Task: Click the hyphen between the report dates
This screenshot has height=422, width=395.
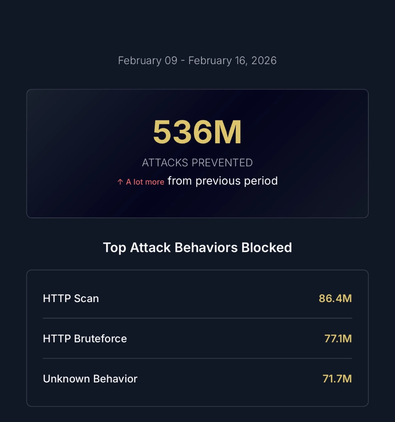Action: [x=182, y=61]
